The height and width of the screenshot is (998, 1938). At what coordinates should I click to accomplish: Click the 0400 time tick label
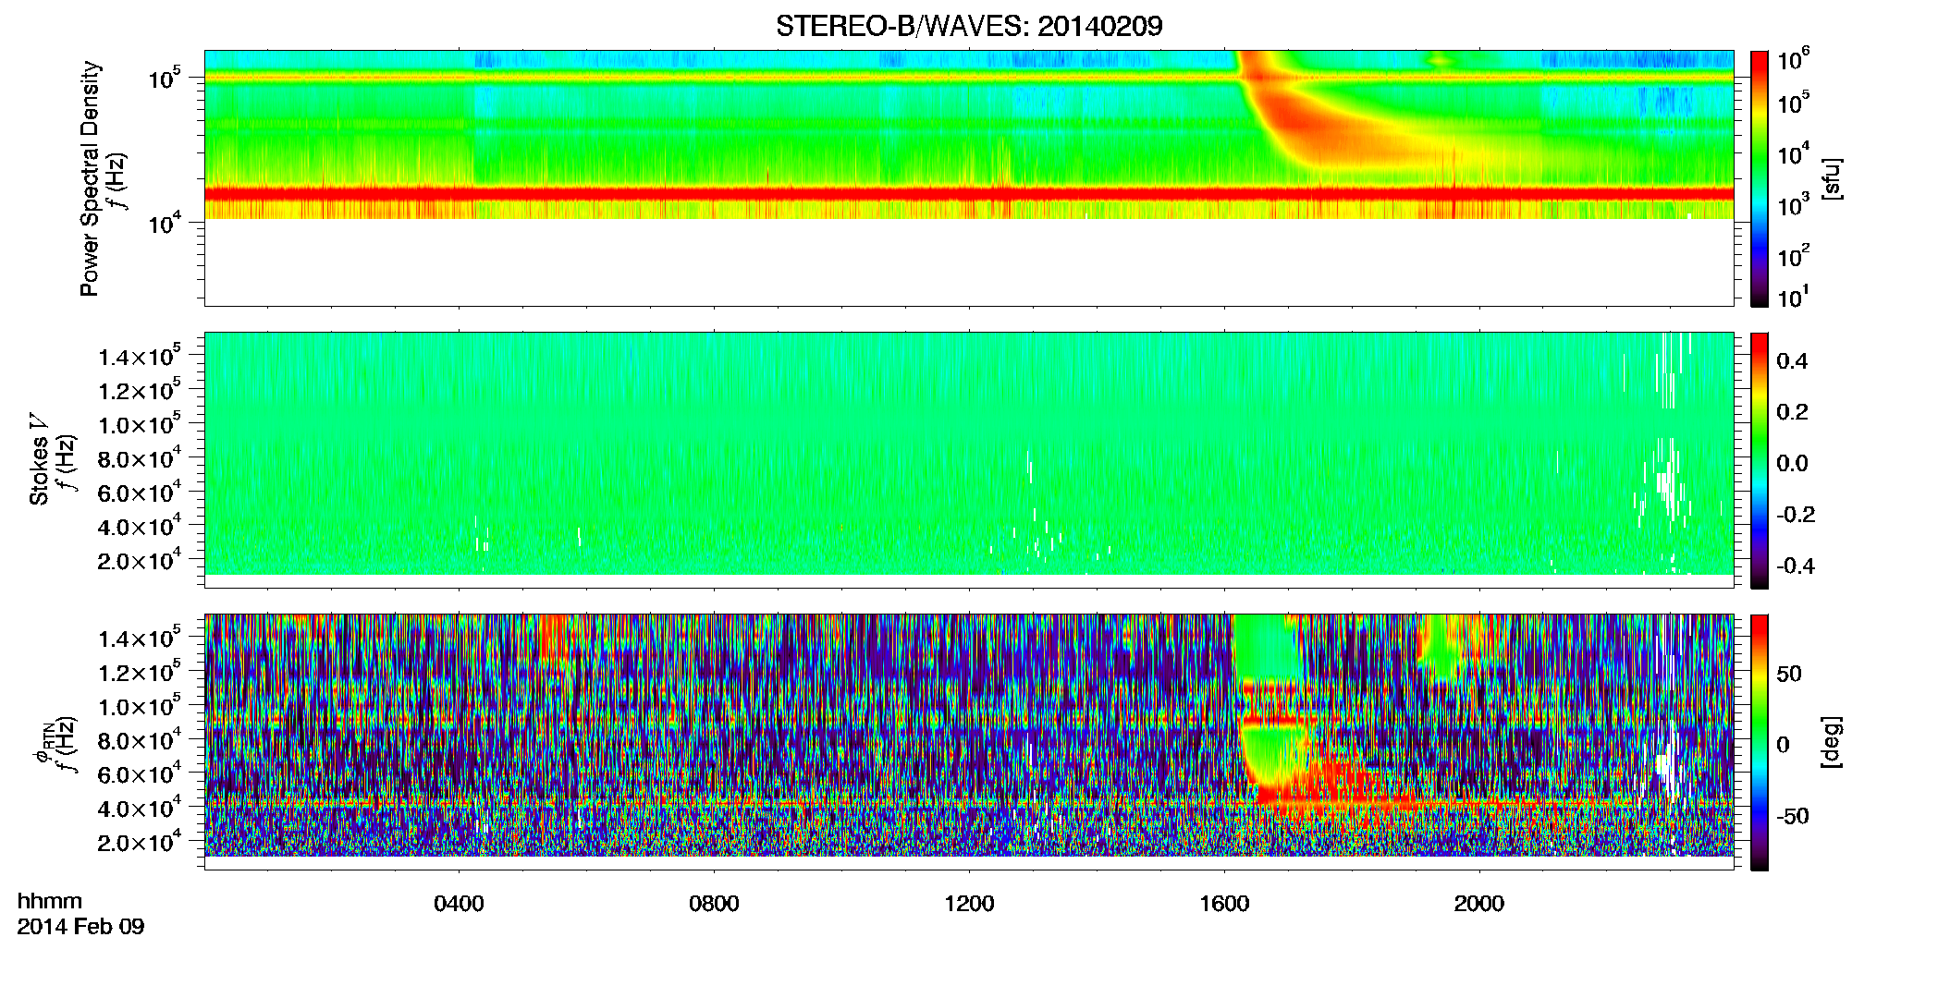[x=459, y=904]
